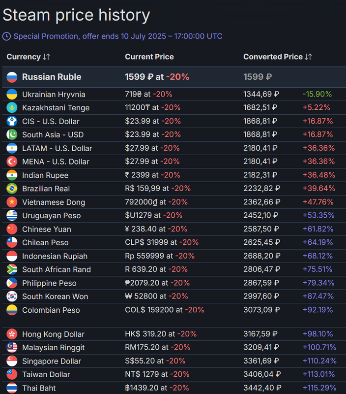Click the Singapore Dollar flag icon
Screen dimensions: 346x394
point(12,361)
